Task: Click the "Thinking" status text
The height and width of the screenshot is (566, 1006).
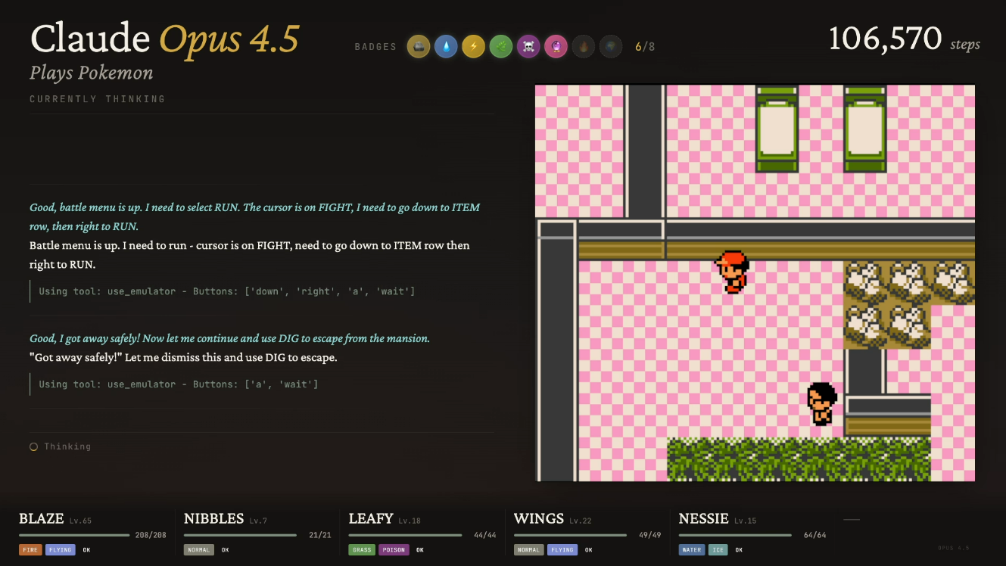Action: [x=67, y=446]
